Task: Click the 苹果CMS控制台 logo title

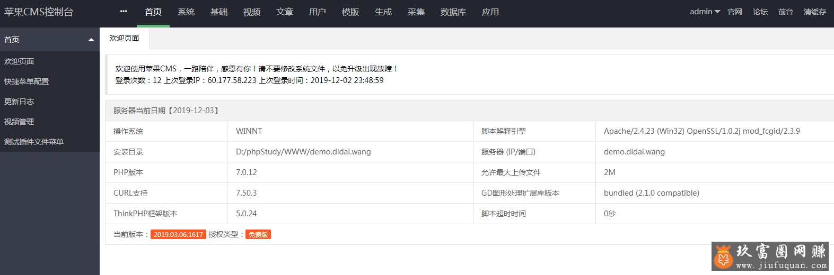Action: click(39, 12)
